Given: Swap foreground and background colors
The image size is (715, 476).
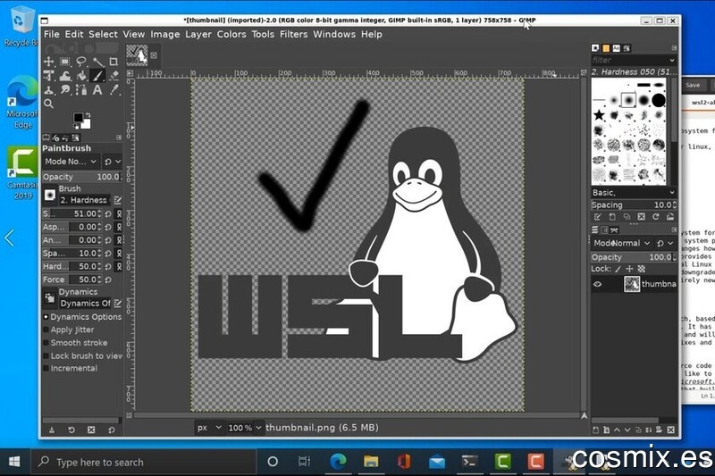Looking at the screenshot, I should [88, 115].
